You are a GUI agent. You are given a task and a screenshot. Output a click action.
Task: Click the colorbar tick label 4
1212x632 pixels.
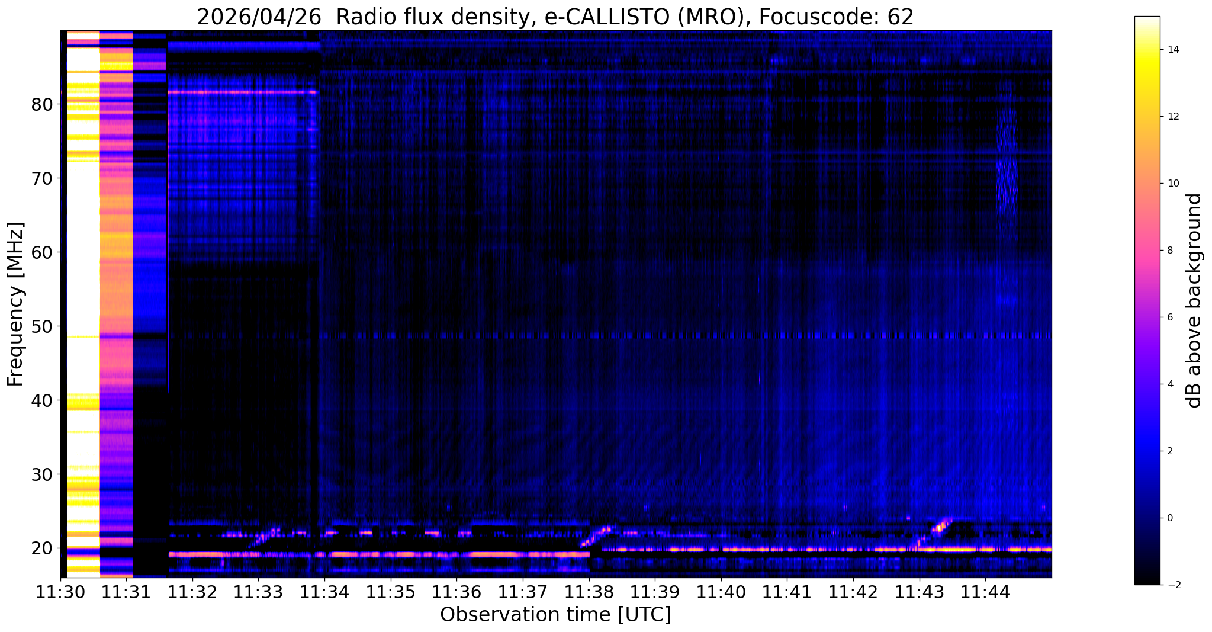[x=1169, y=384]
